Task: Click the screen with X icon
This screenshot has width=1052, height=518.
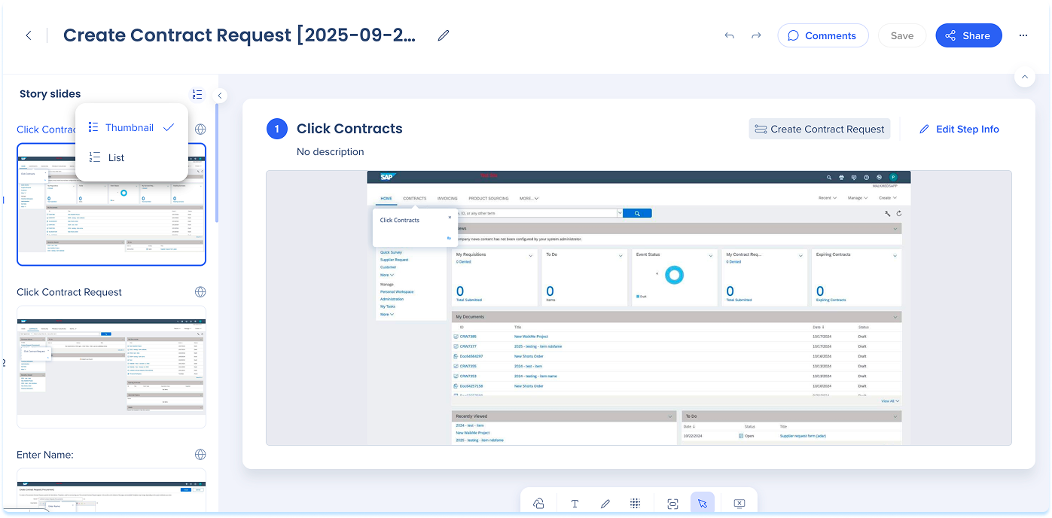Action: pyautogui.click(x=739, y=504)
